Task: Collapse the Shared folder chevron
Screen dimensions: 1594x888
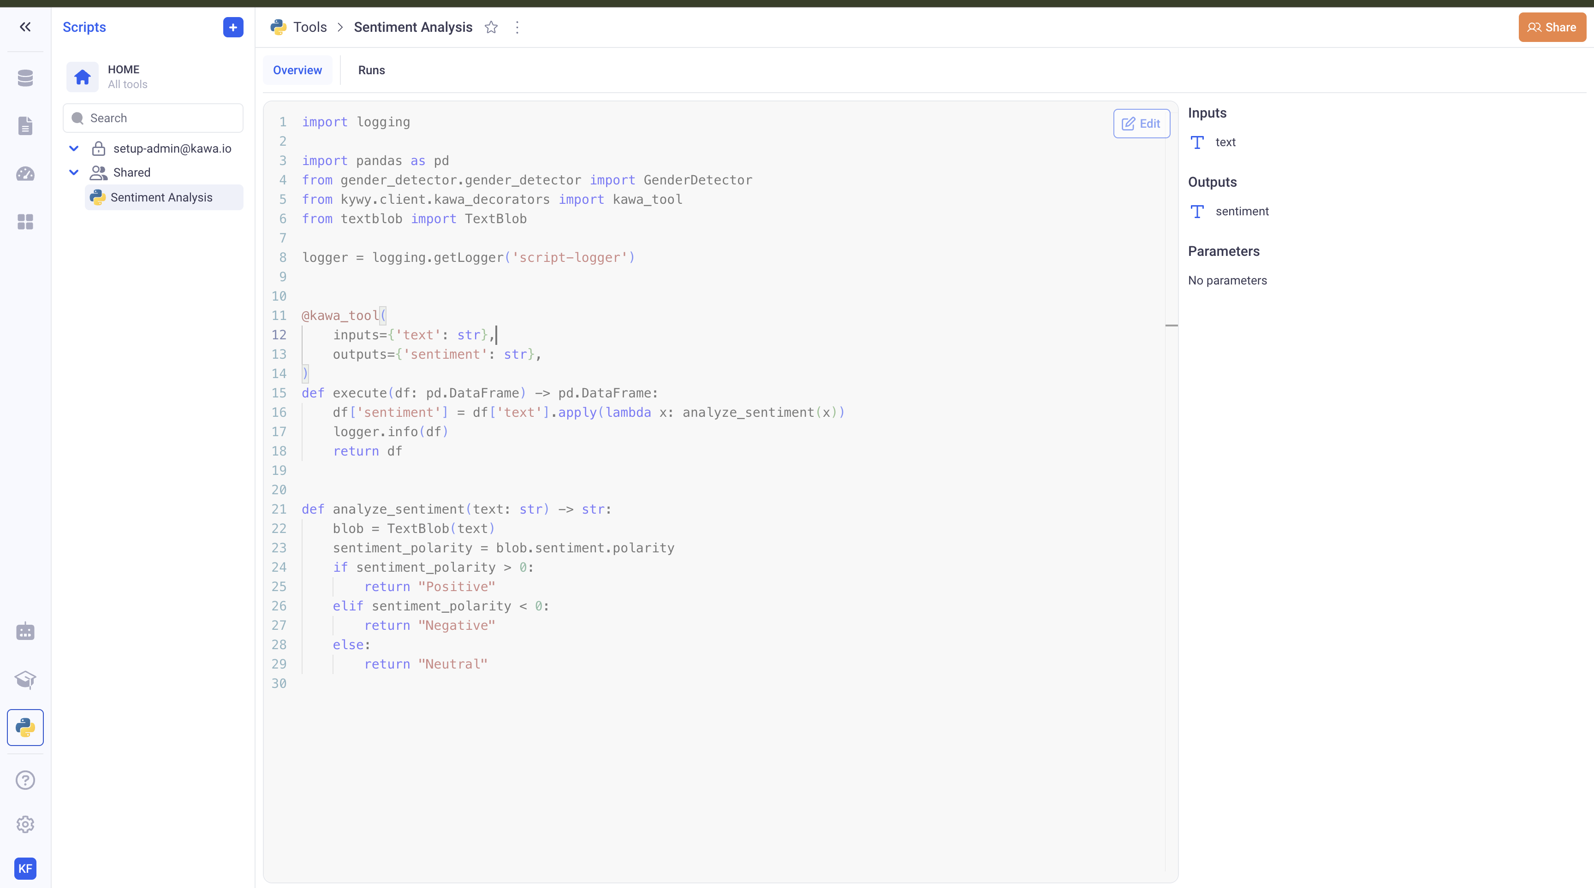Action: [x=74, y=172]
